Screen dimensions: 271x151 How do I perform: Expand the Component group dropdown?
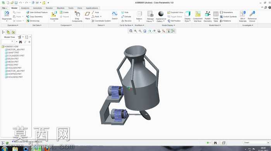66,25
